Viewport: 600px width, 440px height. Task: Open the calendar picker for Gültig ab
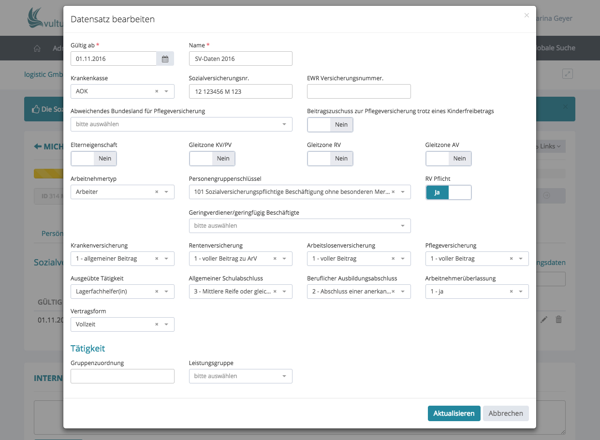165,59
